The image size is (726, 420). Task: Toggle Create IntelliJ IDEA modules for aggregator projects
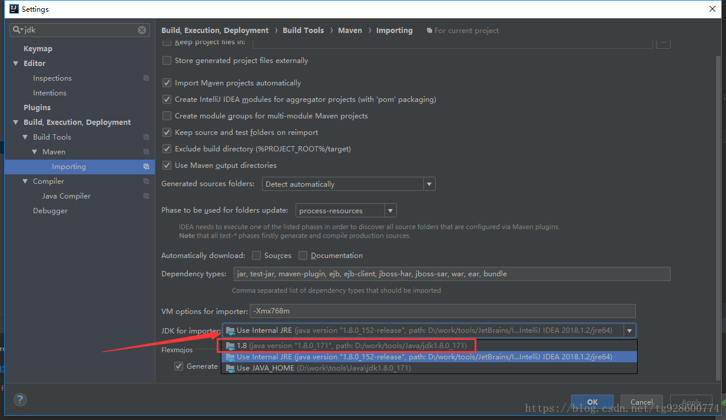pyautogui.click(x=167, y=100)
